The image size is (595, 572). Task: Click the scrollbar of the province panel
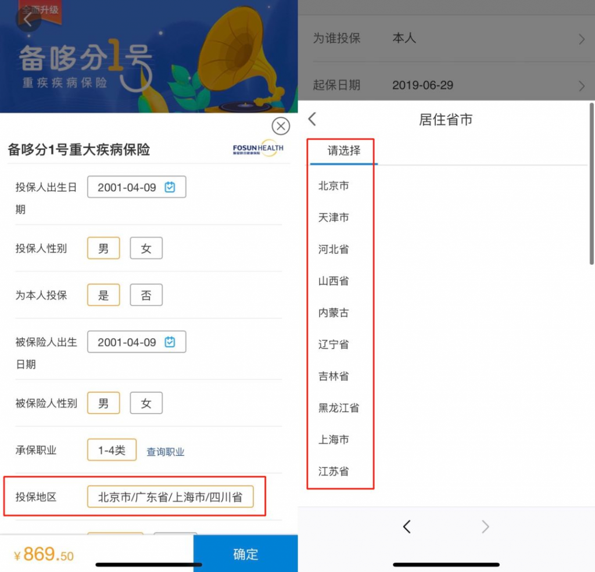(x=592, y=184)
